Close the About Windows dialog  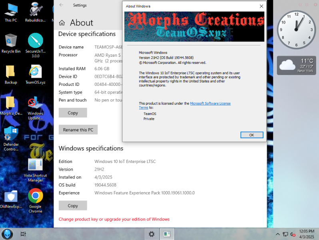(x=261, y=6)
